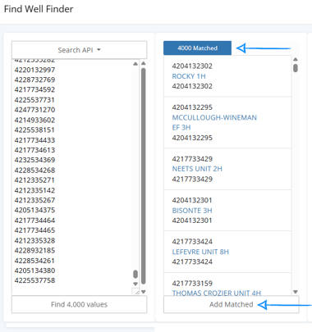Open the NEETS UNIT 2H link

pos(197,169)
